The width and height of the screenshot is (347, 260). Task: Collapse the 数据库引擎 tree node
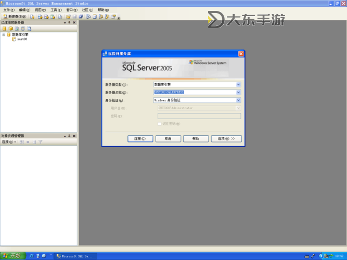click(4, 34)
